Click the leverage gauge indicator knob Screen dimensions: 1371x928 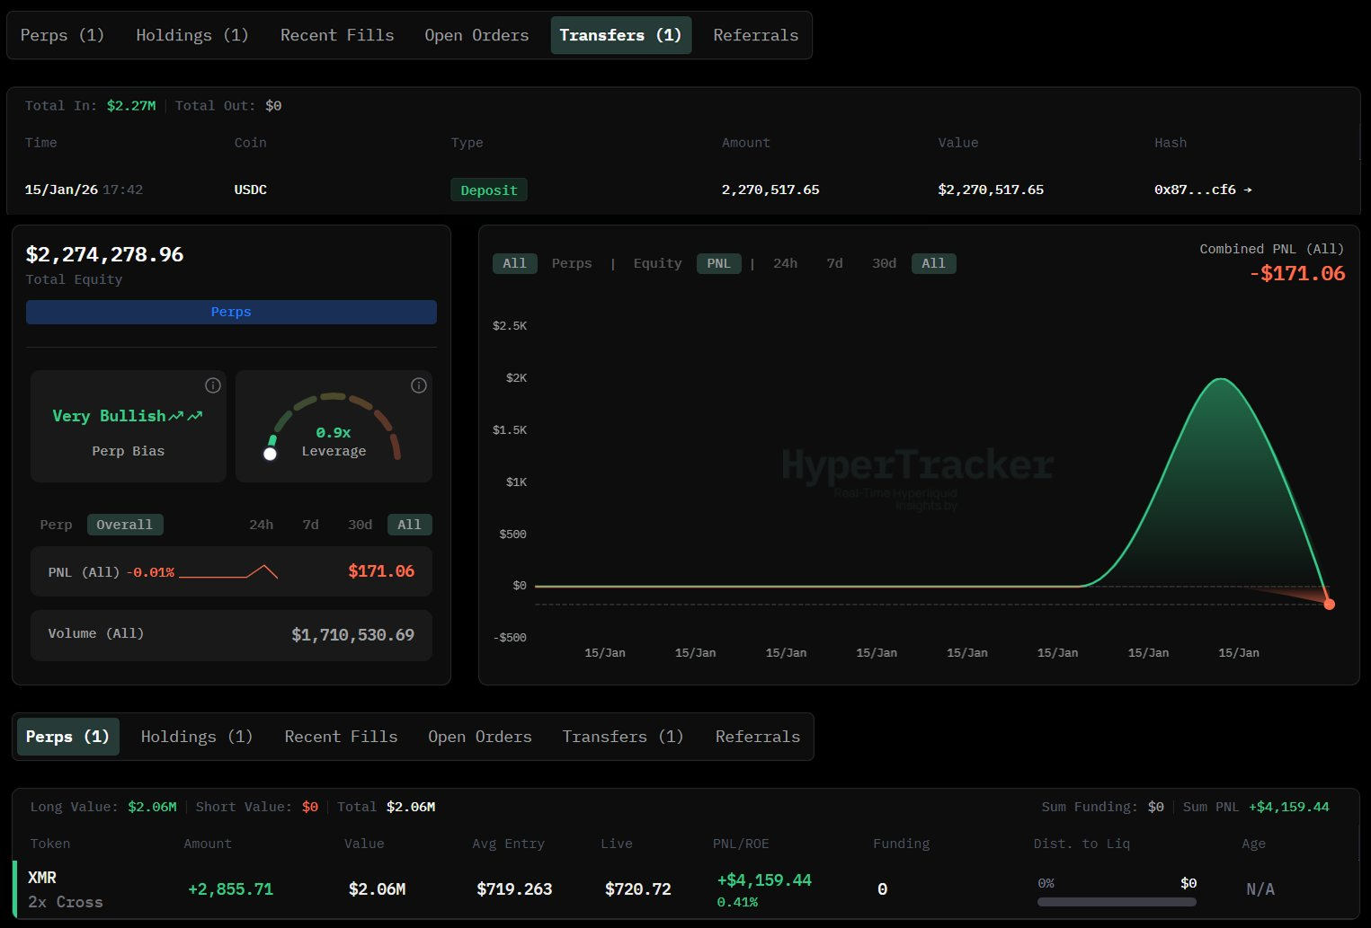point(270,454)
